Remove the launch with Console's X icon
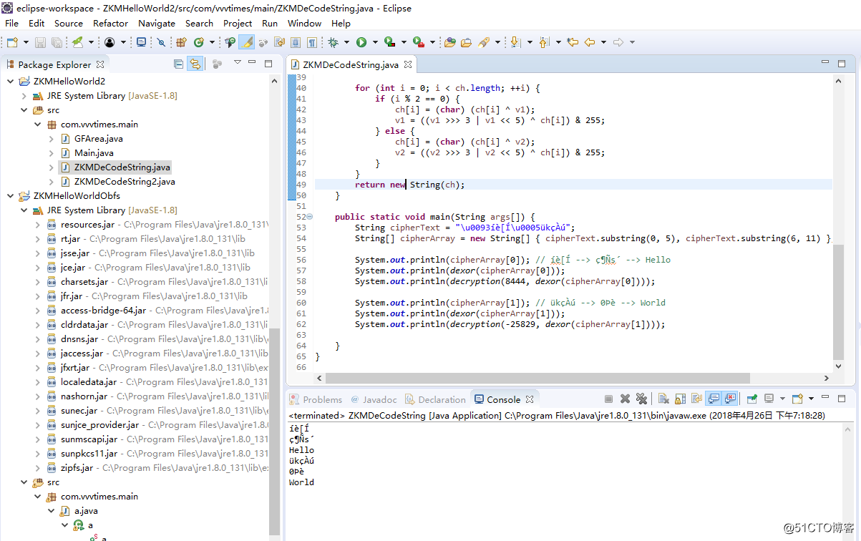Screen dimensions: 861x541 click(625, 399)
